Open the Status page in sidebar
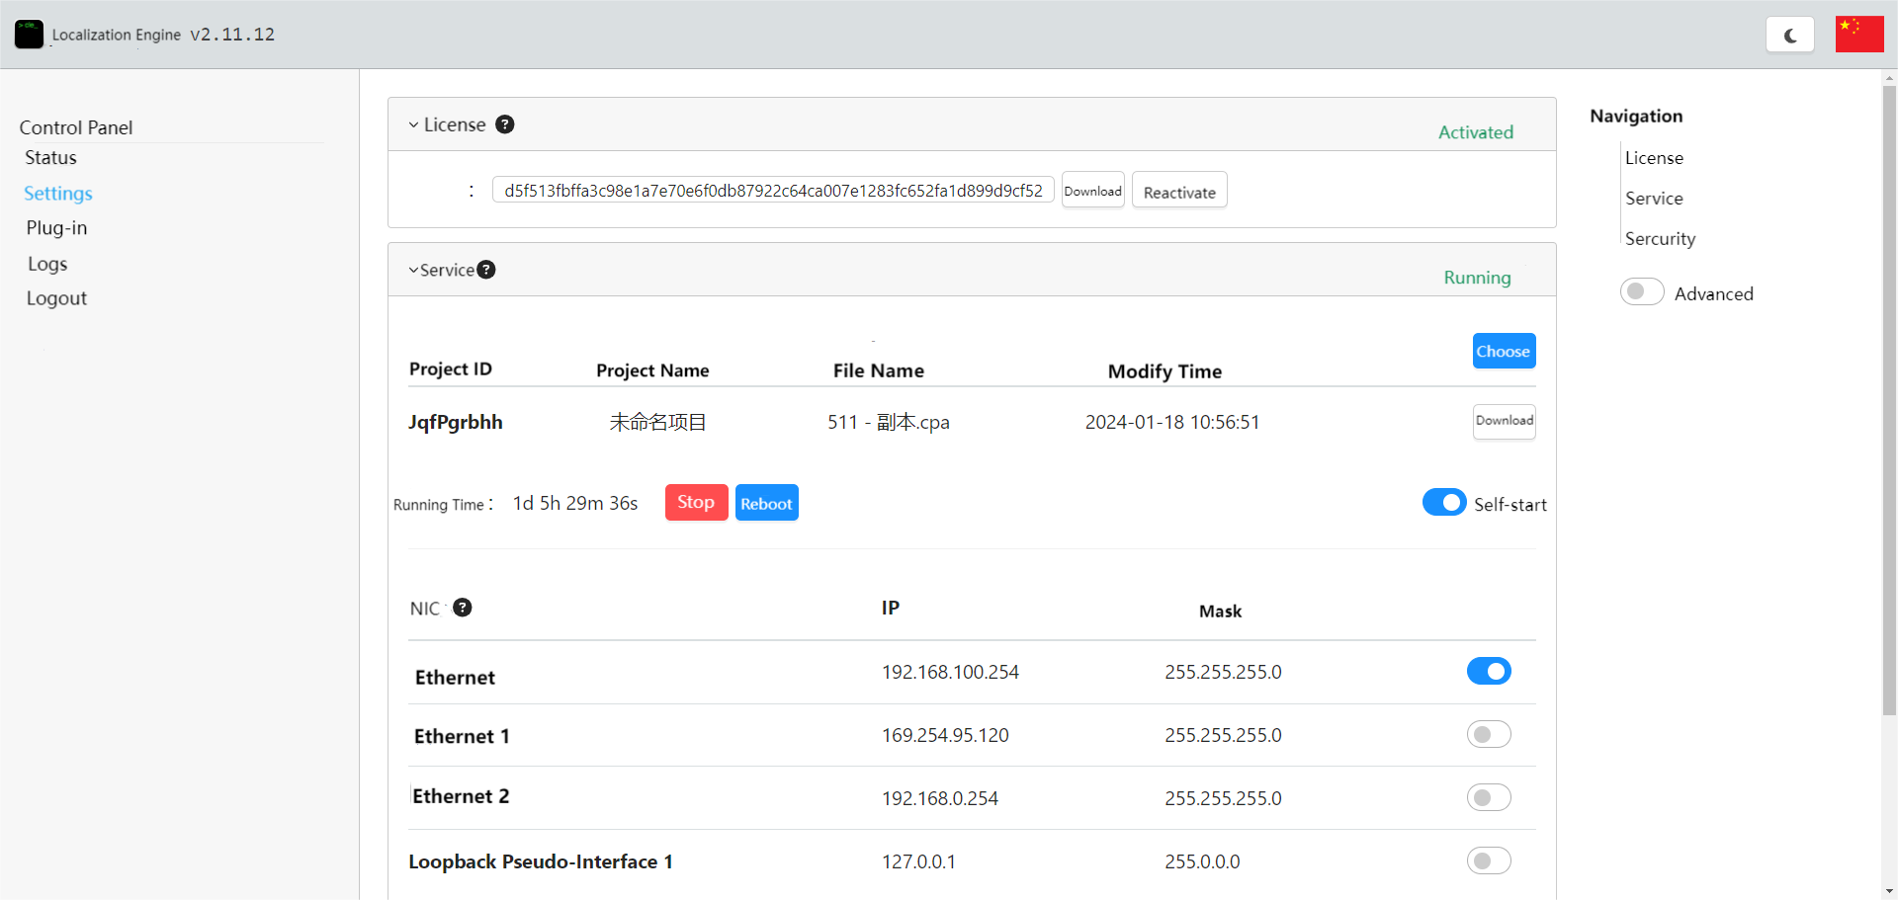 click(50, 158)
